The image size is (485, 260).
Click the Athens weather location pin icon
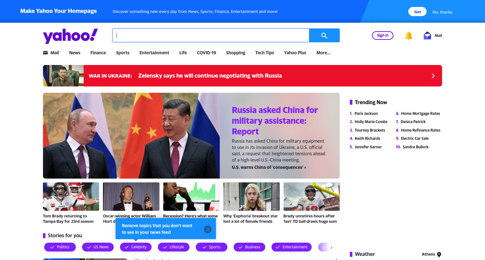click(439, 255)
